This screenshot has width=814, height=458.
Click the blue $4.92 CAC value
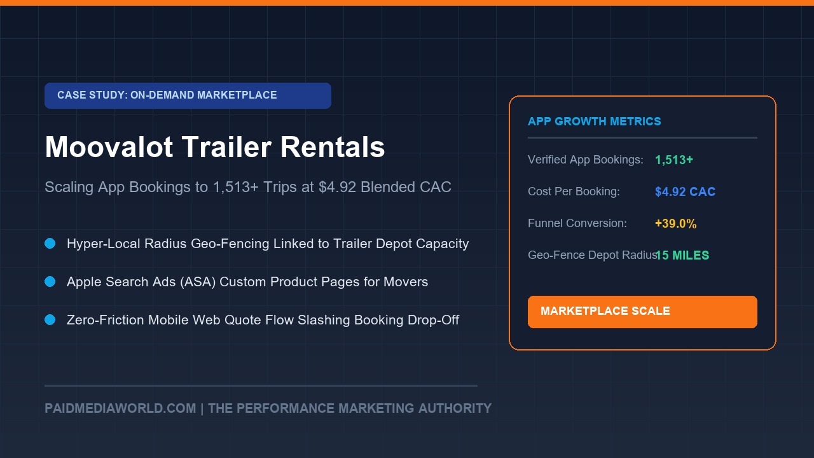coord(685,191)
